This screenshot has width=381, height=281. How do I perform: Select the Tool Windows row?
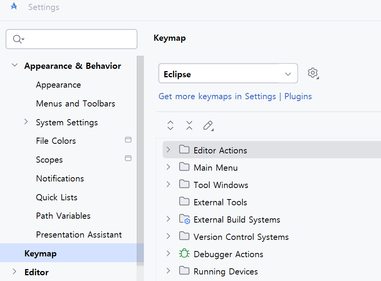point(271,185)
